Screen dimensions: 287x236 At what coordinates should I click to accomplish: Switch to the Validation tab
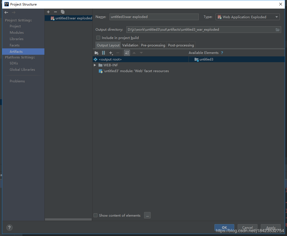coord(130,45)
